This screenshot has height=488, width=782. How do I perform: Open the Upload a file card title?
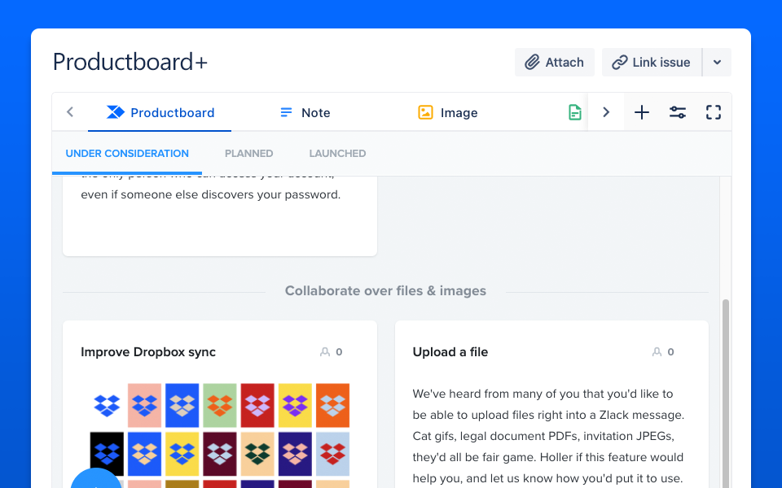click(x=450, y=352)
